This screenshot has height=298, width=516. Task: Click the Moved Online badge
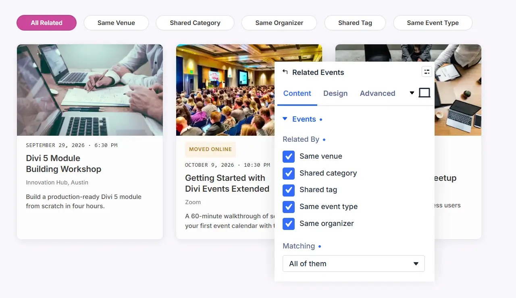click(210, 149)
